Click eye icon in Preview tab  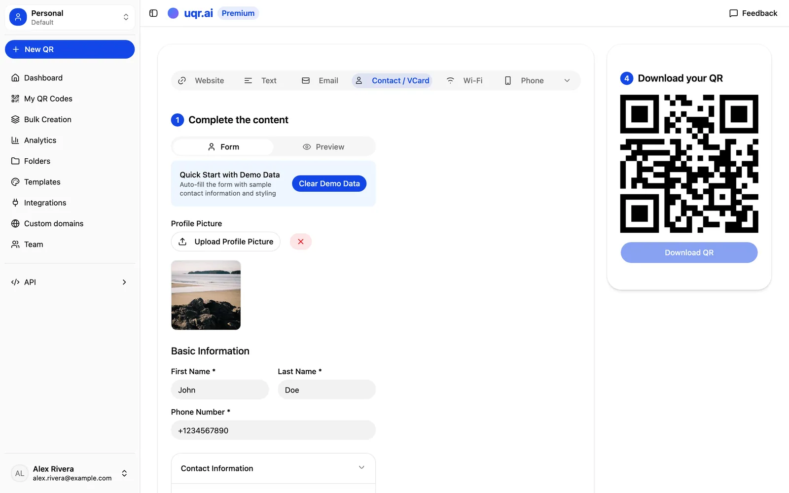[x=307, y=147]
